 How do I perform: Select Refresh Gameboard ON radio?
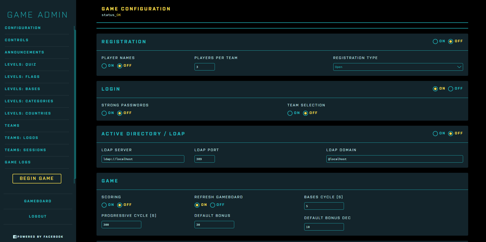[x=197, y=205]
